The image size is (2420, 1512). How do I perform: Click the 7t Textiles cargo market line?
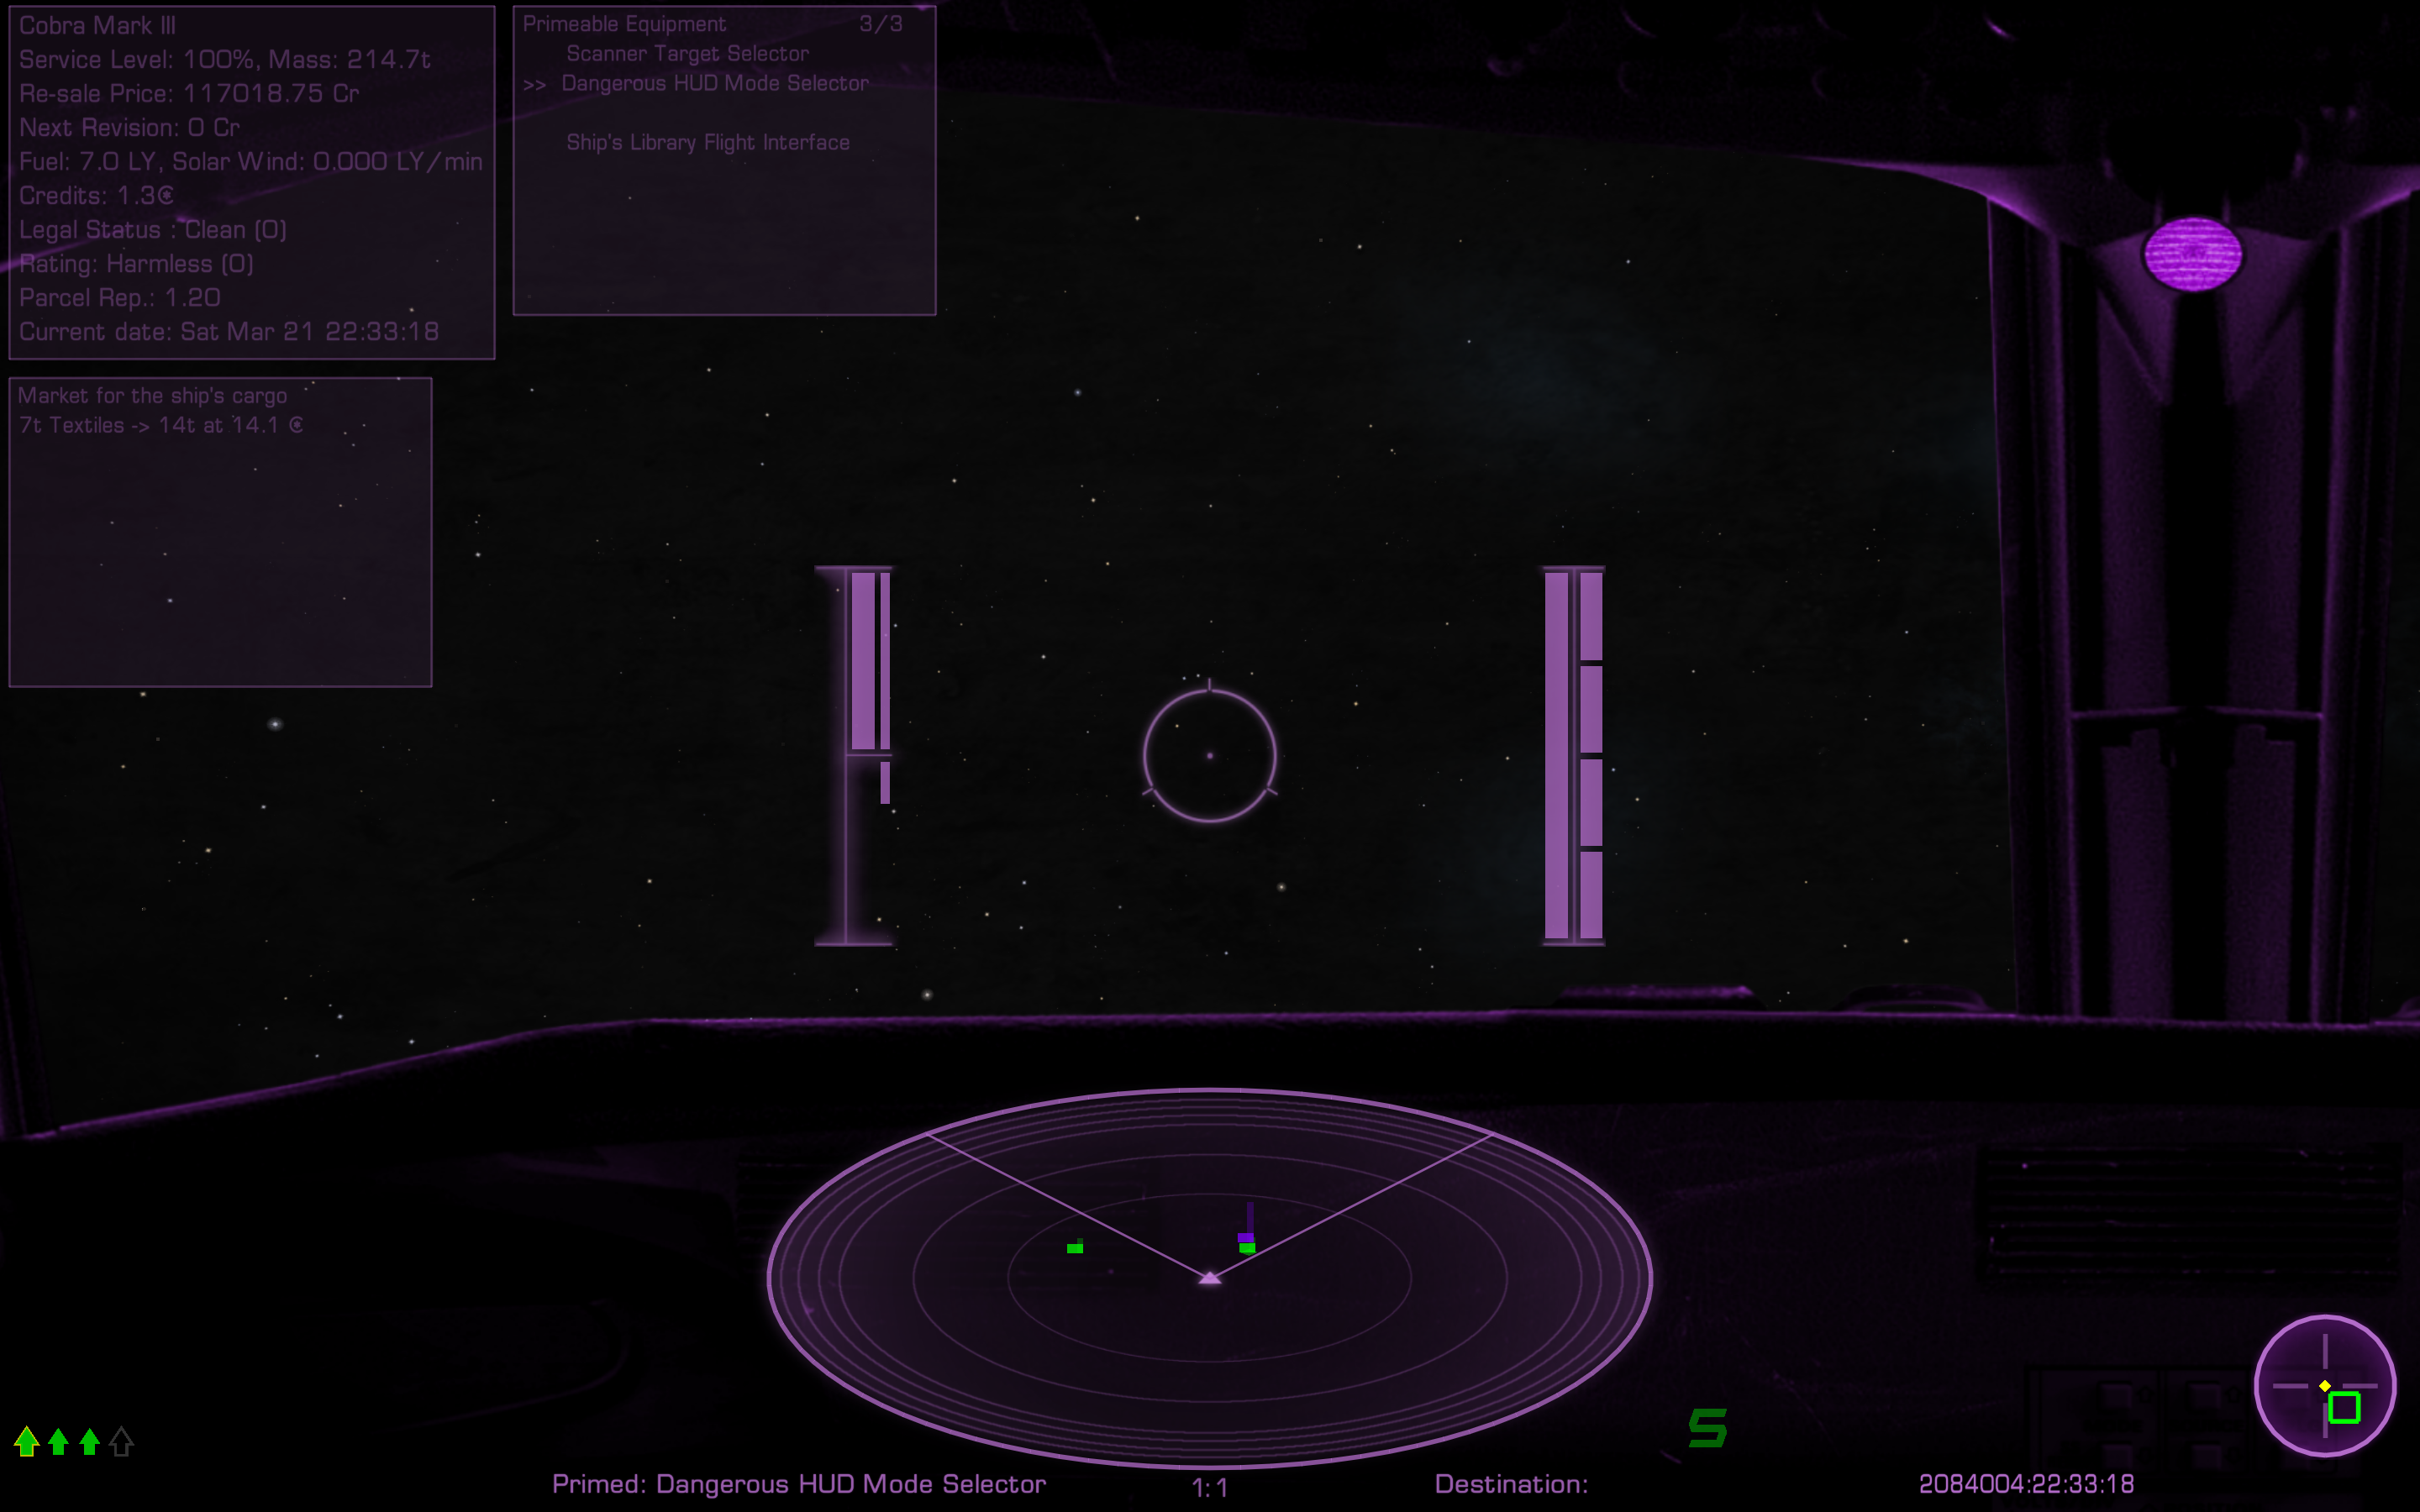(x=160, y=425)
